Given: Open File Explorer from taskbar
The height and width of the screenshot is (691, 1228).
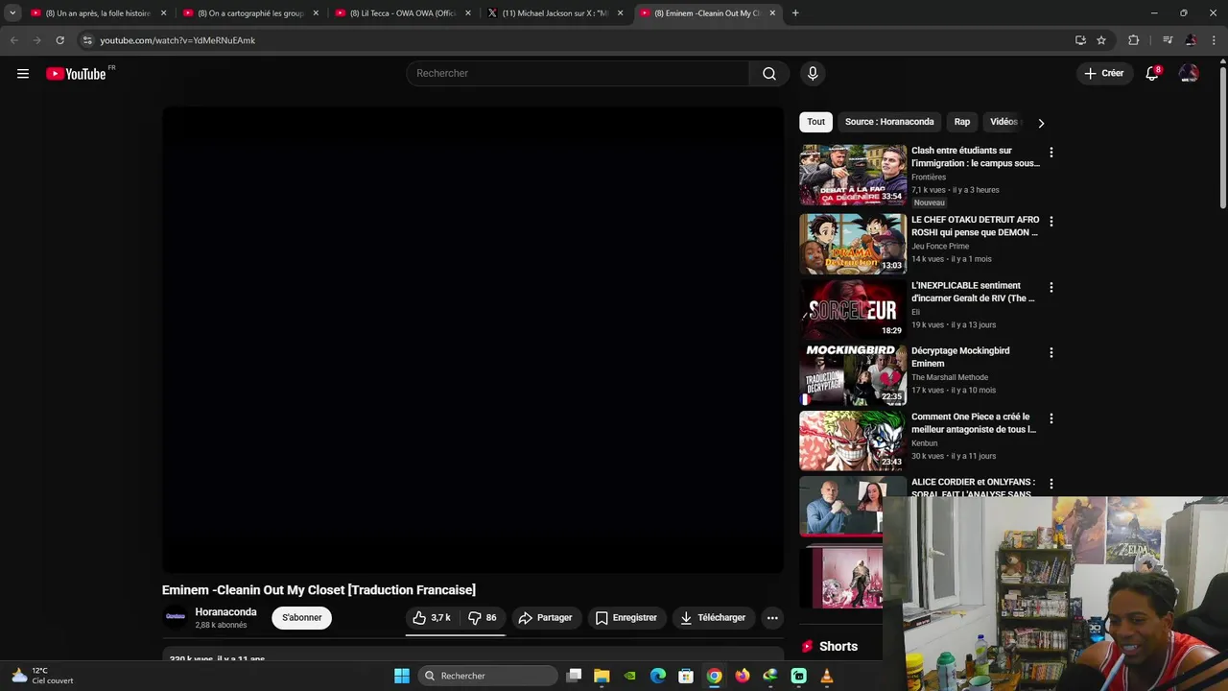Looking at the screenshot, I should pos(602,676).
